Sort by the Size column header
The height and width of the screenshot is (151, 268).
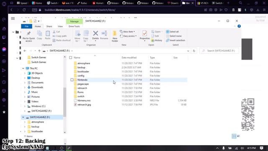[x=175, y=57]
